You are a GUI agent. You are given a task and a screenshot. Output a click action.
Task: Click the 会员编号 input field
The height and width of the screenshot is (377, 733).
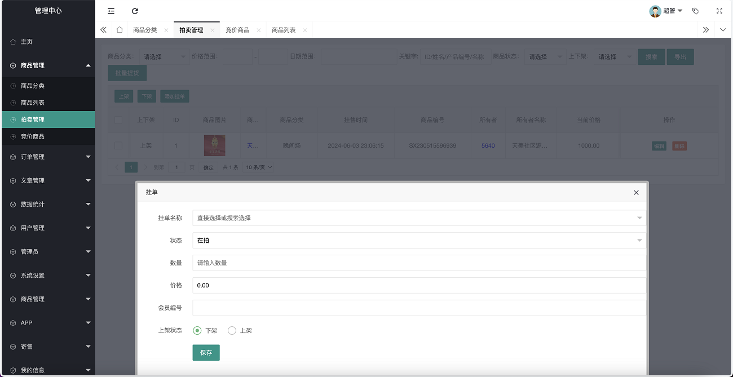click(x=418, y=308)
